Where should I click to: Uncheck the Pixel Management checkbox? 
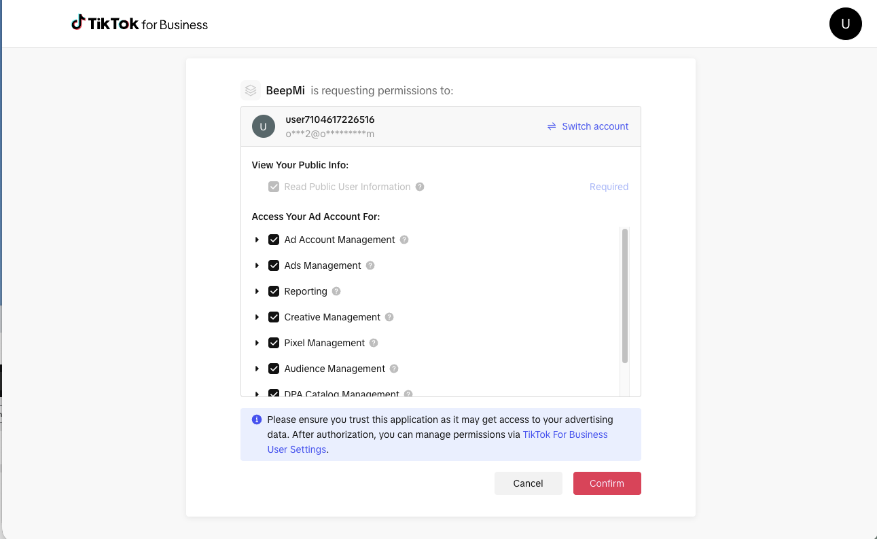point(274,343)
